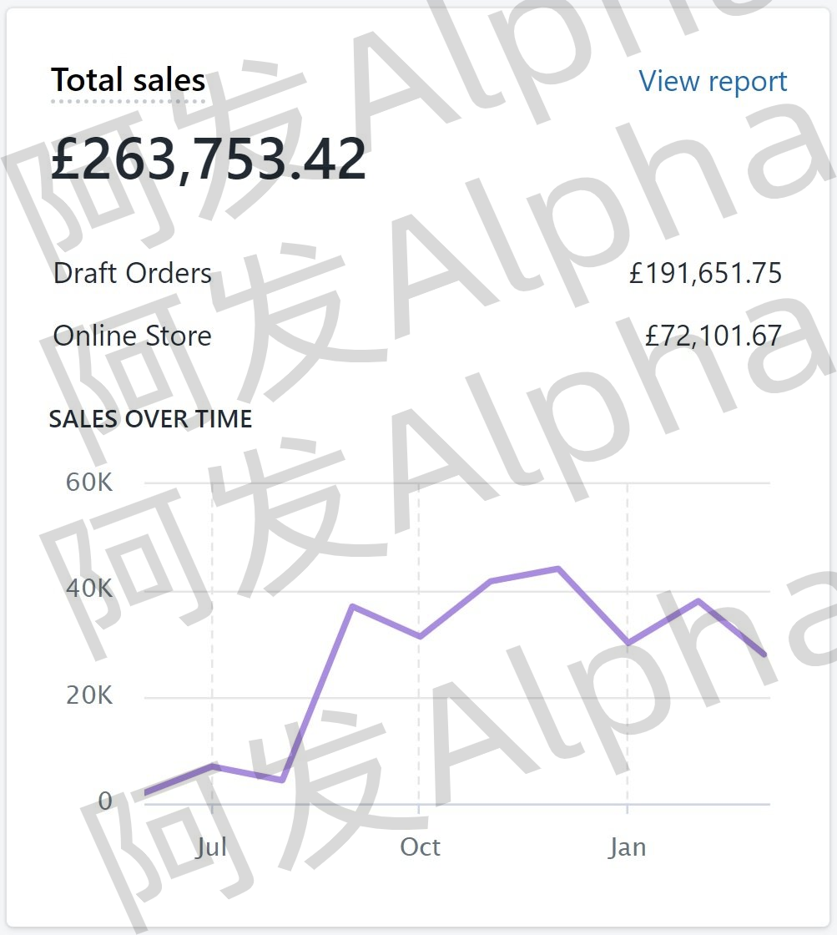Click the Draft Orders label
Viewport: 837px width, 935px height.
133,273
